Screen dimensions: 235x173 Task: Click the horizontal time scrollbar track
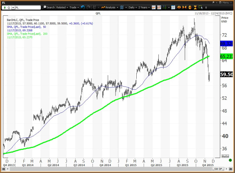(110, 169)
